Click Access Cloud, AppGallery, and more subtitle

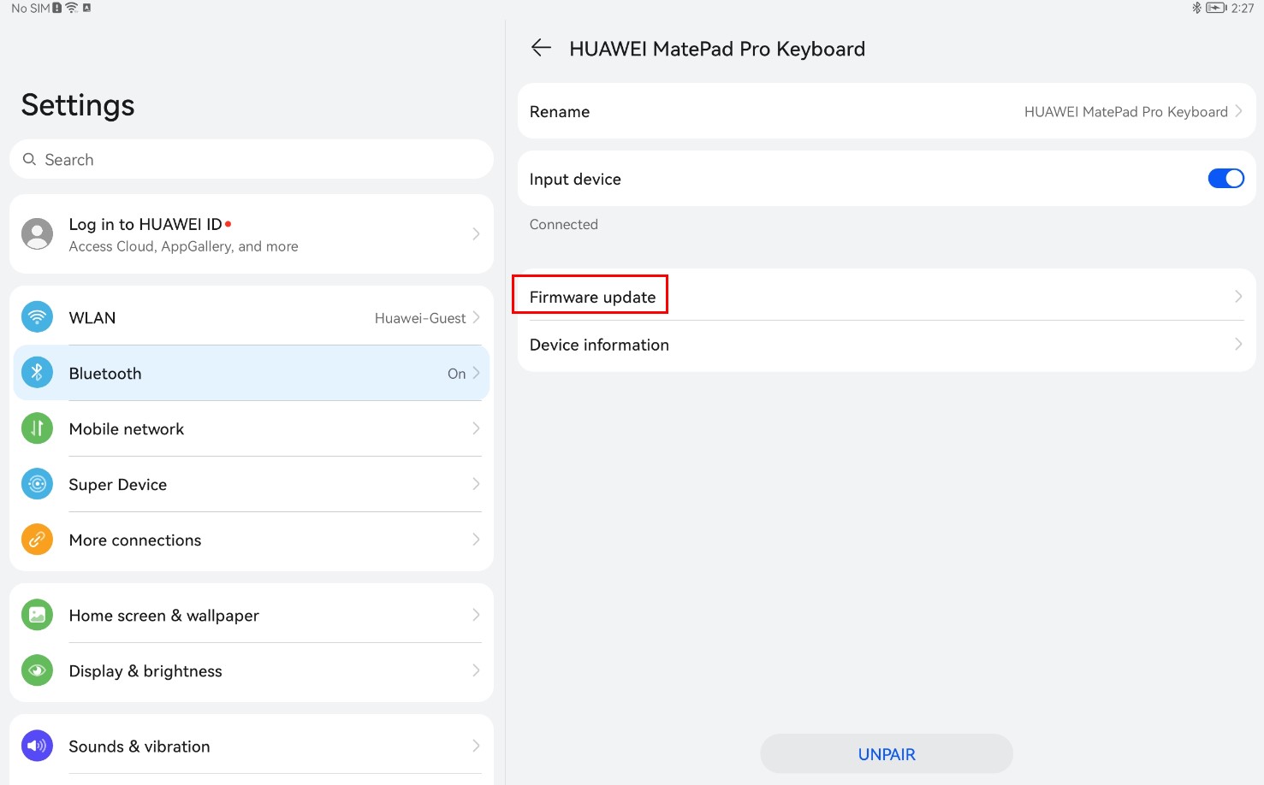183,246
